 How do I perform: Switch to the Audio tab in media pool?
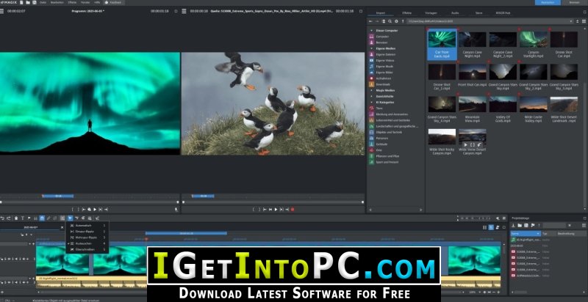[455, 12]
